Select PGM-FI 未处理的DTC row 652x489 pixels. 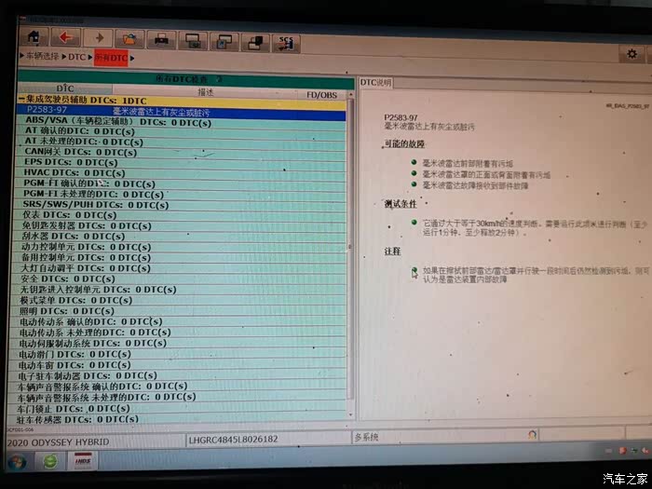click(180, 195)
